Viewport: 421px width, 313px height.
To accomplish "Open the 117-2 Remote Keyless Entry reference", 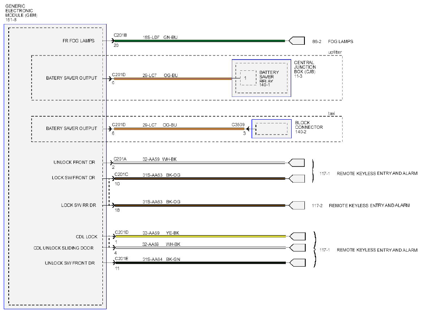I will pos(360,205).
